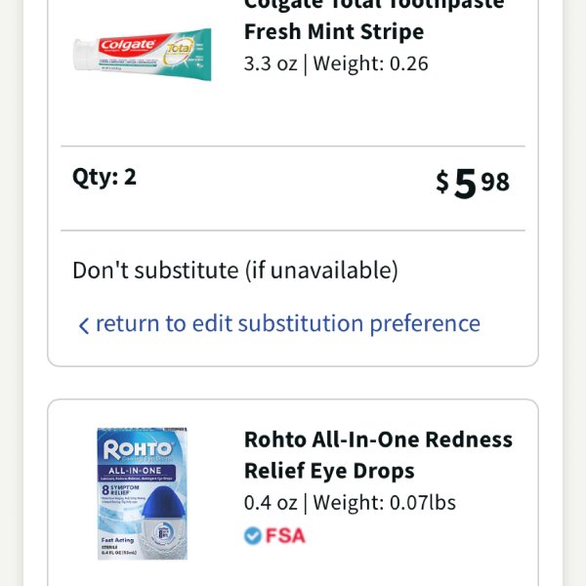Click the 8 Symptom Relief text on box
The width and height of the screenshot is (586, 586).
(120, 489)
